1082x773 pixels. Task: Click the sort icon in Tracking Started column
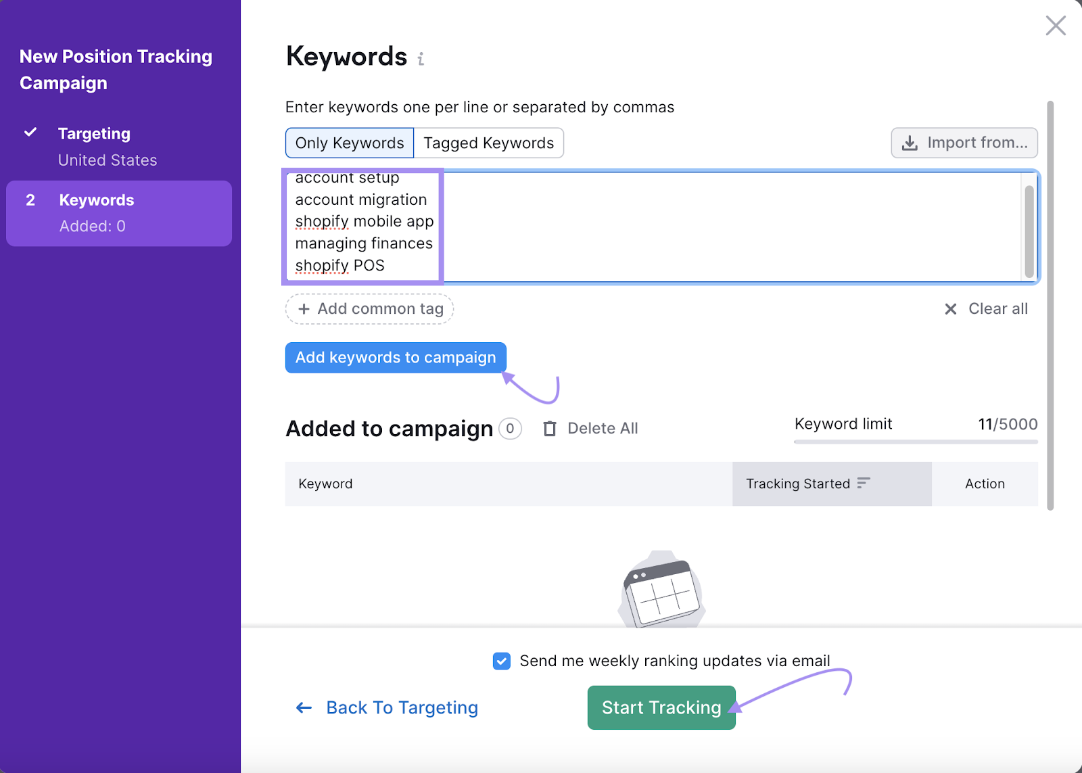pyautogui.click(x=864, y=484)
